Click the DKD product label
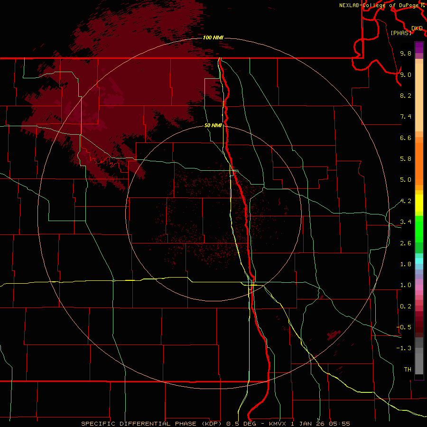 417,28
